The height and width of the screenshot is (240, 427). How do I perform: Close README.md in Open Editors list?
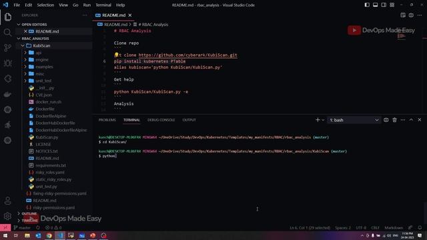[x=25, y=31]
